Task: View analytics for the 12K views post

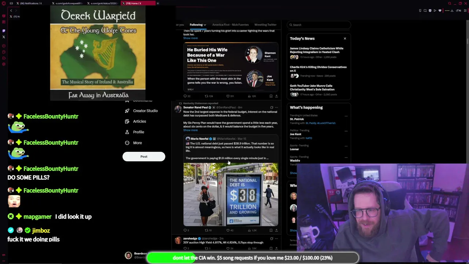Action: pyautogui.click(x=252, y=96)
